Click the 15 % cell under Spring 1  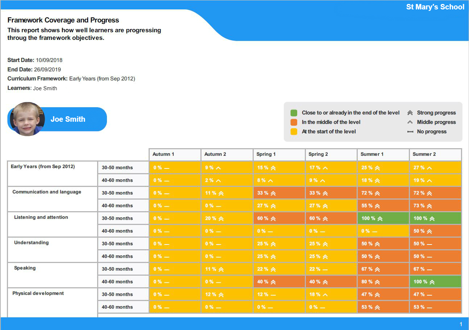279,167
